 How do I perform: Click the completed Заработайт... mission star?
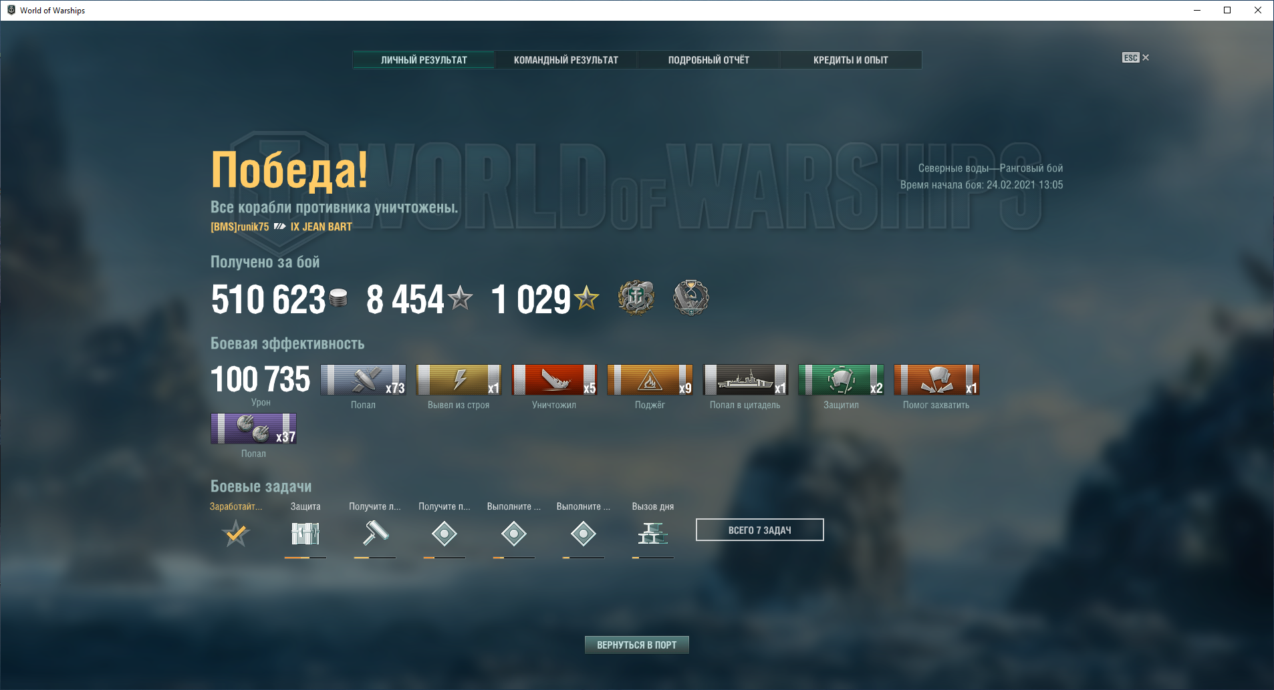pyautogui.click(x=236, y=534)
